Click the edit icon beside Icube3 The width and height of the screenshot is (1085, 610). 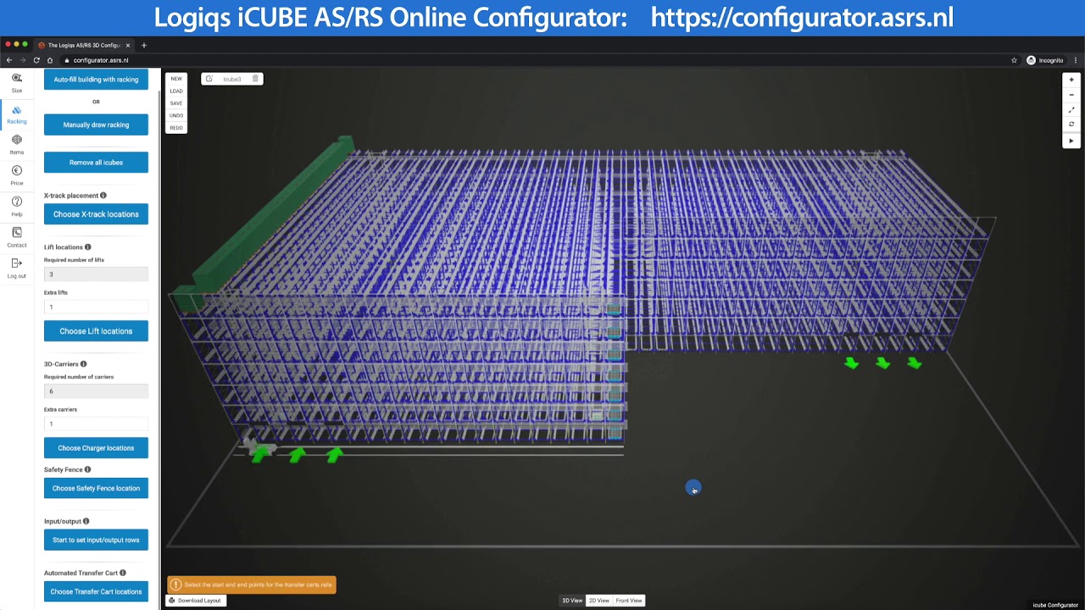(x=209, y=79)
